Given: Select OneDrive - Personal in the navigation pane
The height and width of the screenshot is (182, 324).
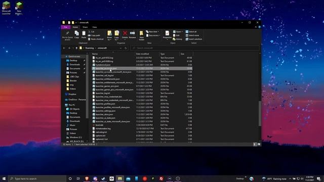Looking at the screenshot, I should click(75, 100).
